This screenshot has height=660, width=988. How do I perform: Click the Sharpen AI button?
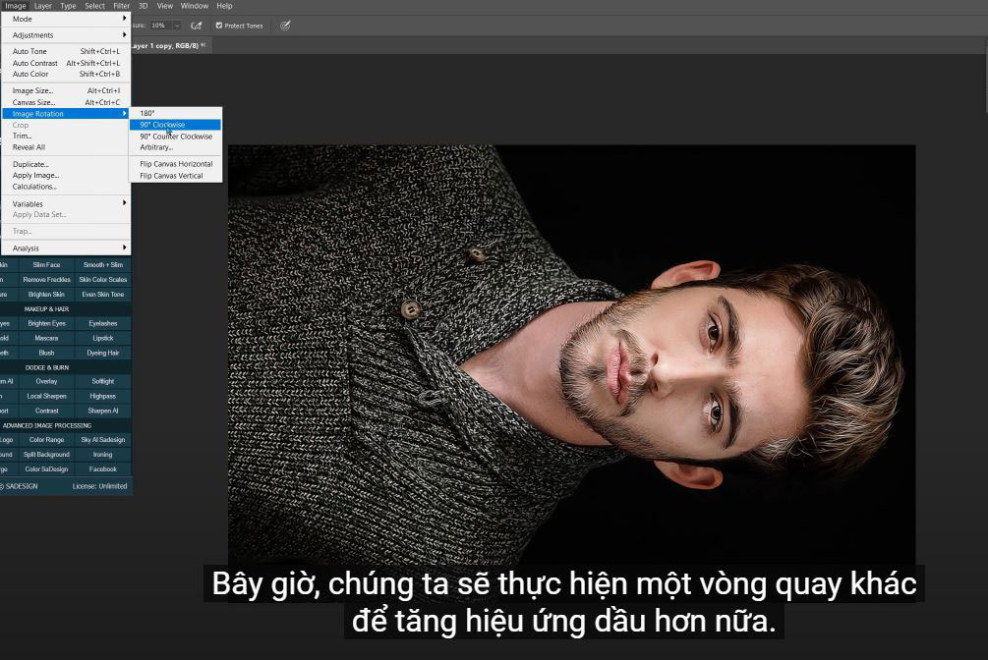pyautogui.click(x=102, y=411)
